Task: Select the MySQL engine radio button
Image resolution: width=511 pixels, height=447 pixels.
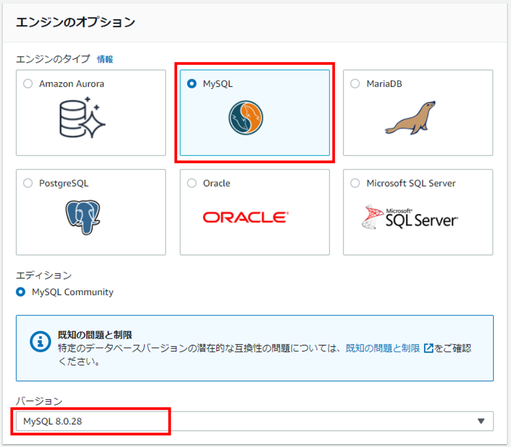Action: click(x=192, y=84)
